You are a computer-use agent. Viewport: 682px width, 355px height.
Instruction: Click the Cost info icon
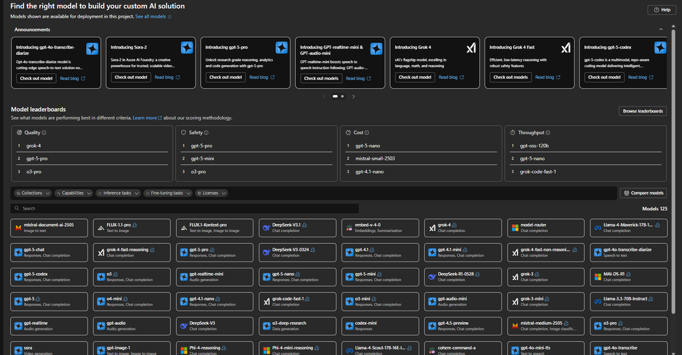coord(367,132)
